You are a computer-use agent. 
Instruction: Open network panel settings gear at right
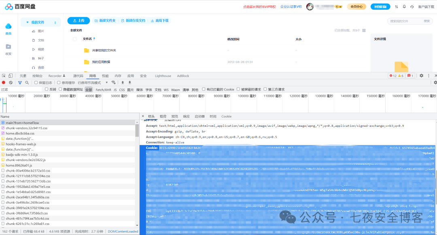[435, 83]
